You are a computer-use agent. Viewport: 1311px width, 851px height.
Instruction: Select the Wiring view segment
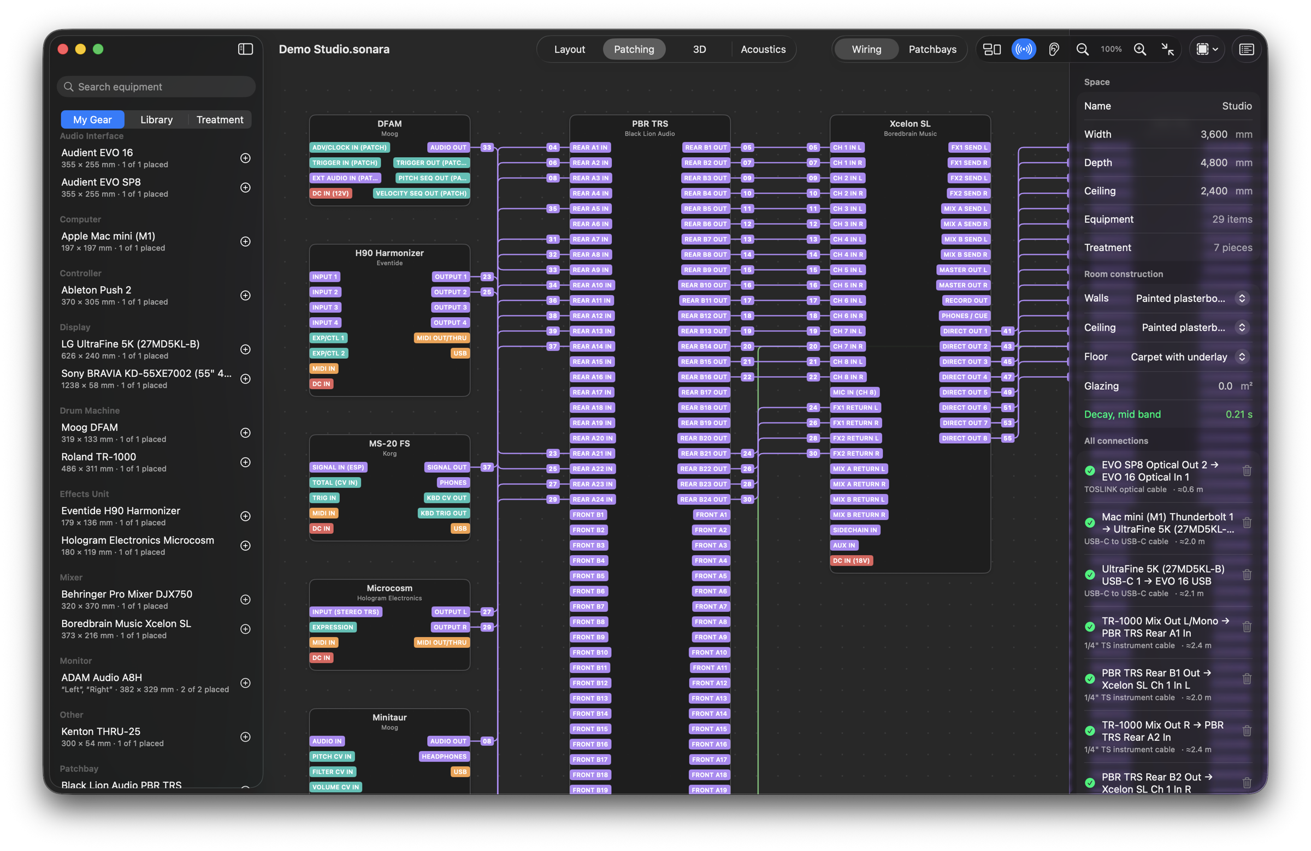click(x=866, y=50)
